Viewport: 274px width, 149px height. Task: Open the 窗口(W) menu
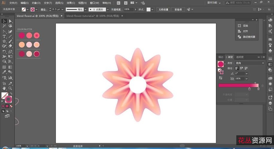pyautogui.click(x=95, y=3)
